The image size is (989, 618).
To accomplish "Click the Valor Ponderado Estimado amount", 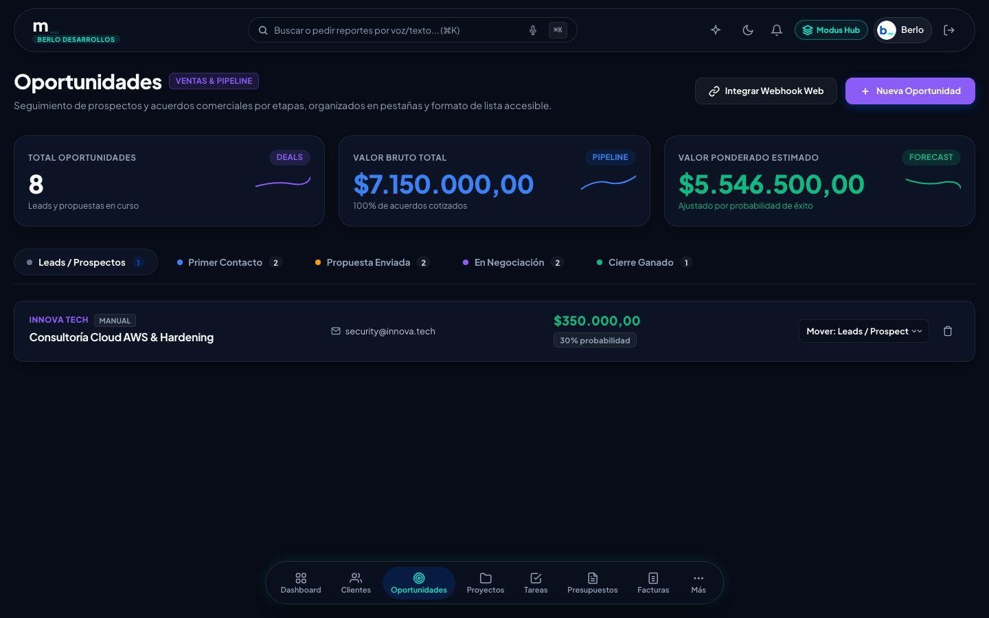I will tap(771, 184).
